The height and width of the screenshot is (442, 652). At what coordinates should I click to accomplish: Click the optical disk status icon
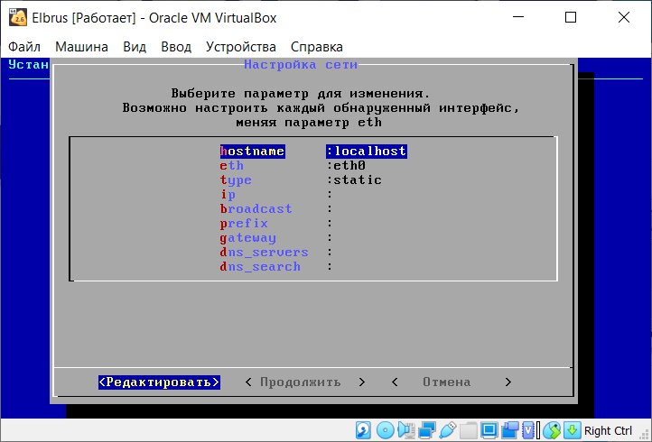[385, 430]
